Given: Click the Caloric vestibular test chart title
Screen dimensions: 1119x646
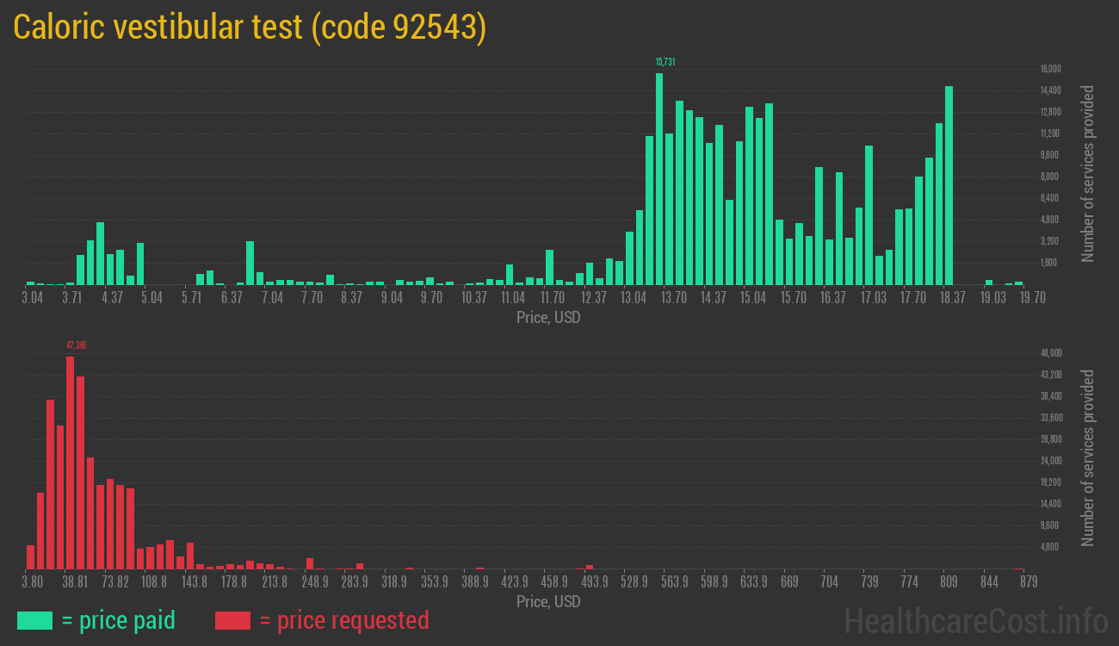Looking at the screenshot, I should [x=250, y=28].
